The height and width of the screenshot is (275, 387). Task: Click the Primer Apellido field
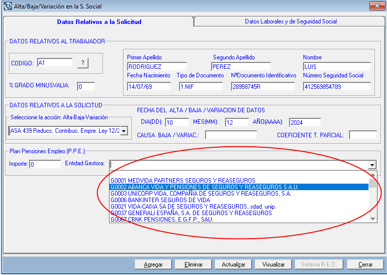tap(156, 66)
